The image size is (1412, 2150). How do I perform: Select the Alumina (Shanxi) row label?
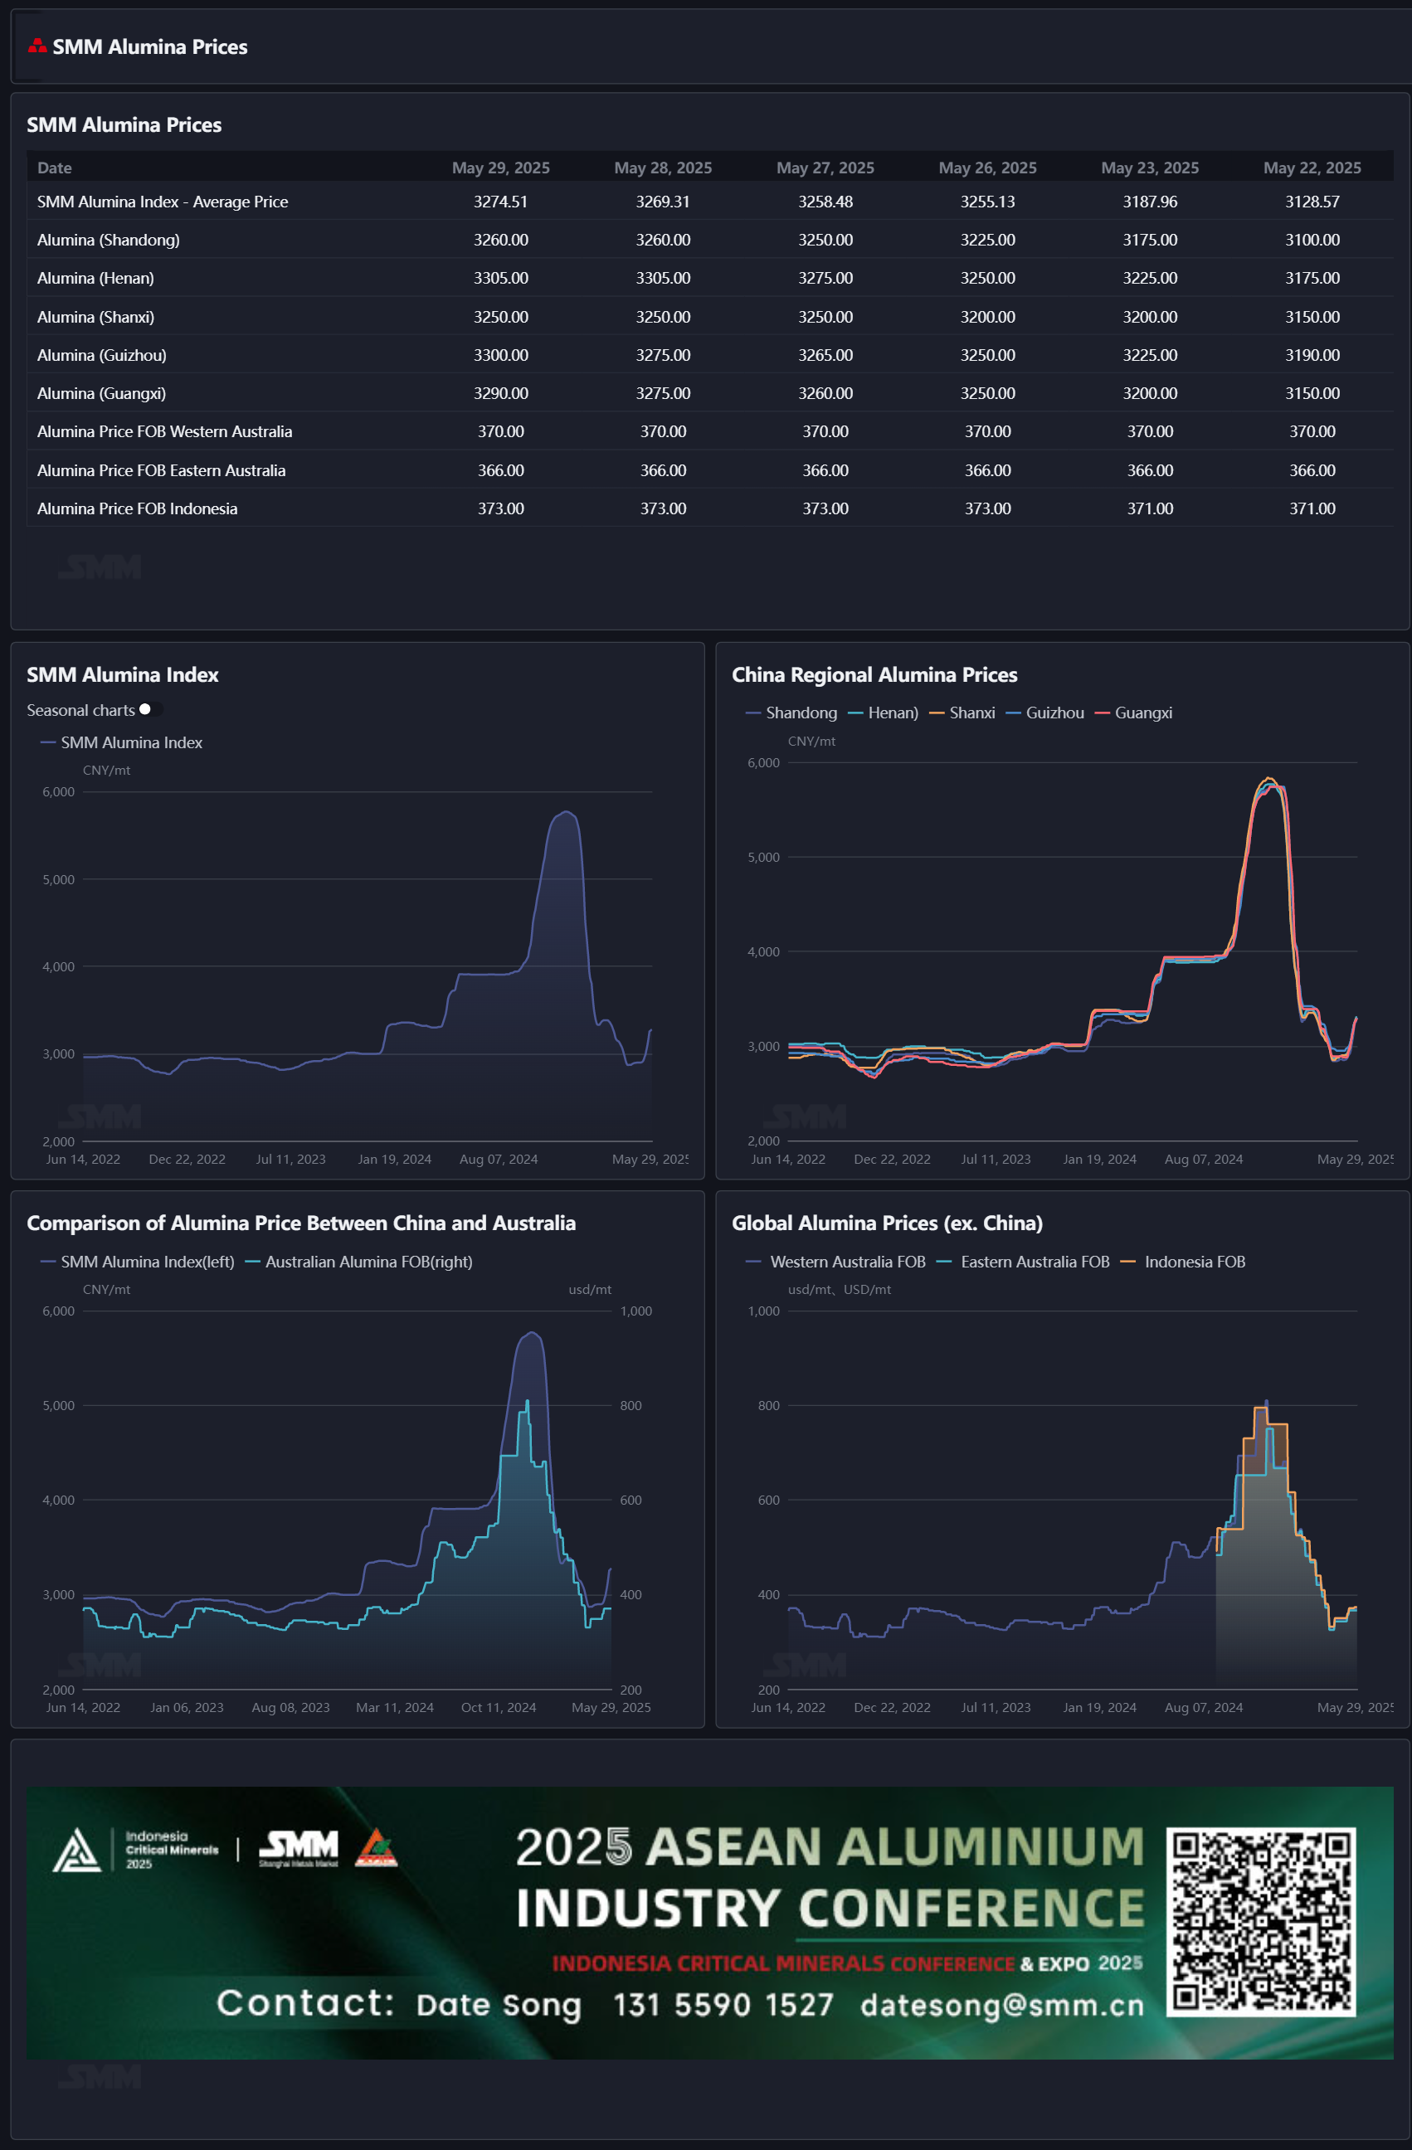click(95, 317)
